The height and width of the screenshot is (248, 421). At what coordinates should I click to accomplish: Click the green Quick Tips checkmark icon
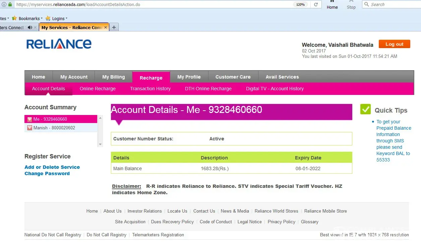point(365,109)
